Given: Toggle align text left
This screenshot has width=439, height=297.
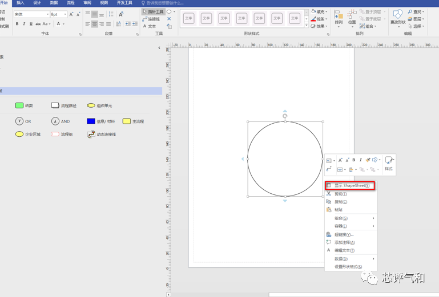Looking at the screenshot, I should (88, 24).
